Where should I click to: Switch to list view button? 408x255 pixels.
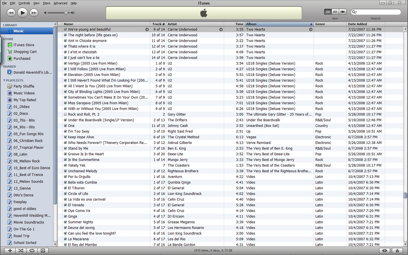(328, 12)
